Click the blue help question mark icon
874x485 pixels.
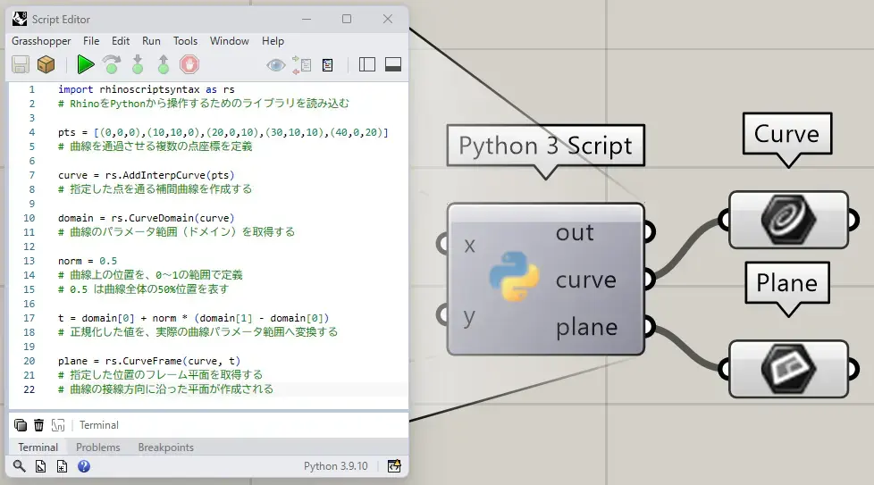(84, 466)
